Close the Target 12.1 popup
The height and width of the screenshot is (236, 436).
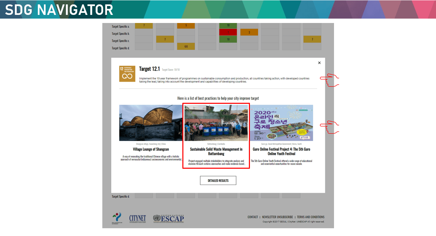point(319,63)
